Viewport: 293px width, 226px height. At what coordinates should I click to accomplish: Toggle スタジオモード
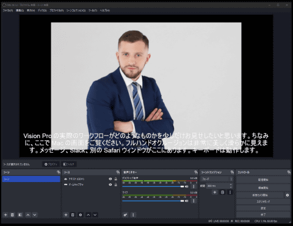pyautogui.click(x=263, y=202)
